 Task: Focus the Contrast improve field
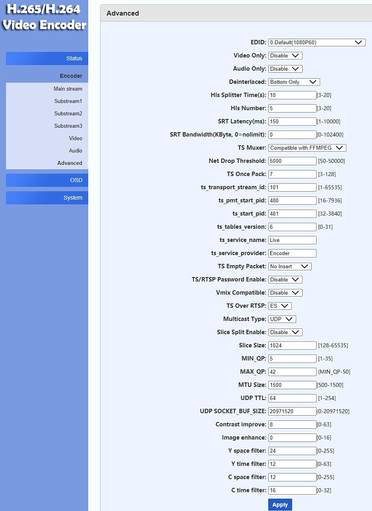(x=292, y=424)
